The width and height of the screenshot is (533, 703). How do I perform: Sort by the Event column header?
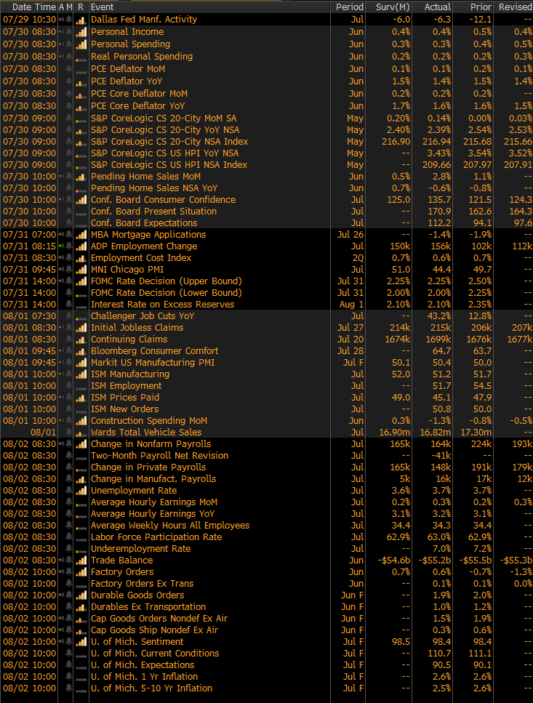pyautogui.click(x=102, y=7)
